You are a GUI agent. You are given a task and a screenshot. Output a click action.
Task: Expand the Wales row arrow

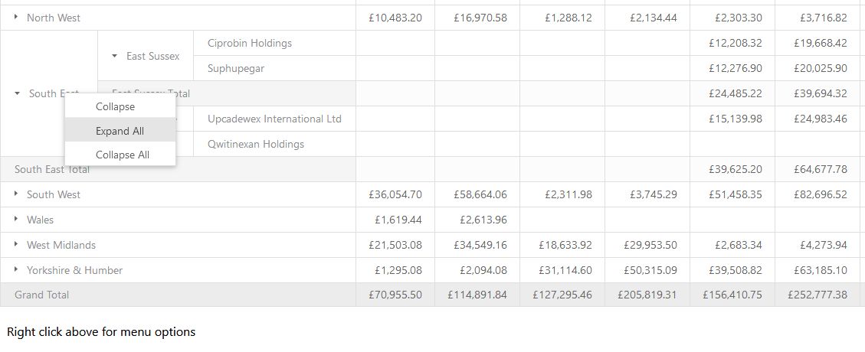pos(17,220)
